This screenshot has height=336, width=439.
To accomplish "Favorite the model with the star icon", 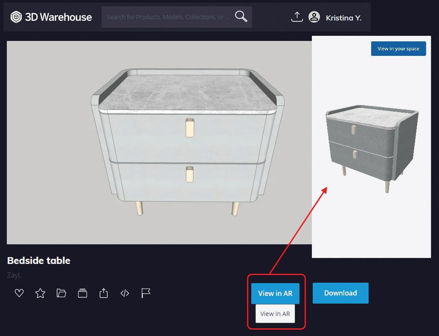I will pos(40,293).
